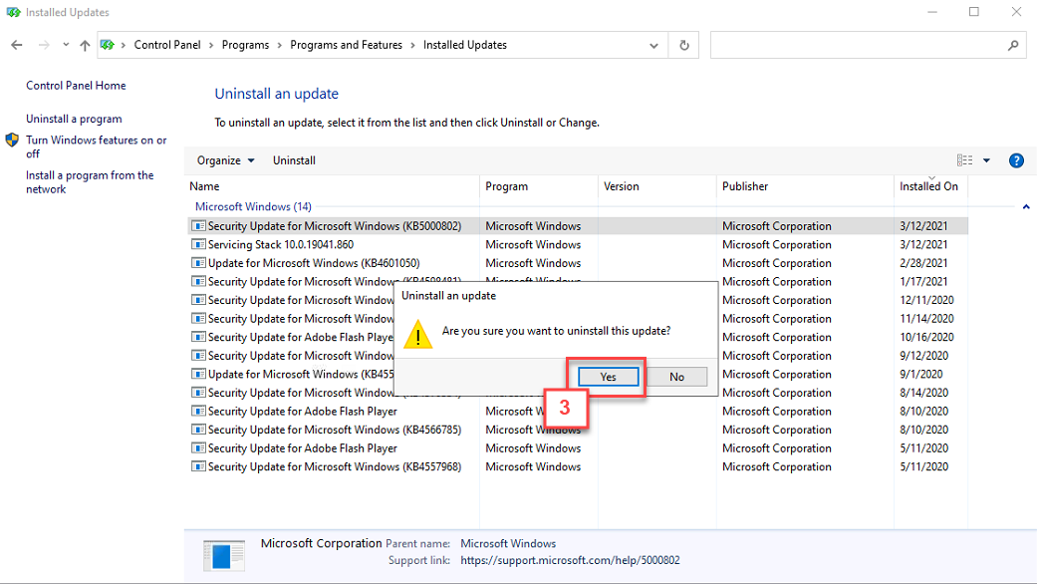Click the support.microsoft.com/help/5000802 link
This screenshot has width=1037, height=584.
[x=570, y=560]
